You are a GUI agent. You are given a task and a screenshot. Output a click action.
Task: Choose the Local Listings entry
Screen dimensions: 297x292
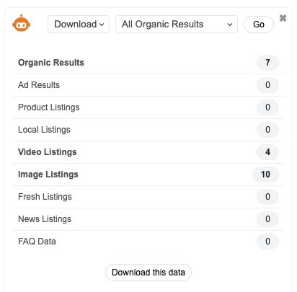tap(148, 130)
